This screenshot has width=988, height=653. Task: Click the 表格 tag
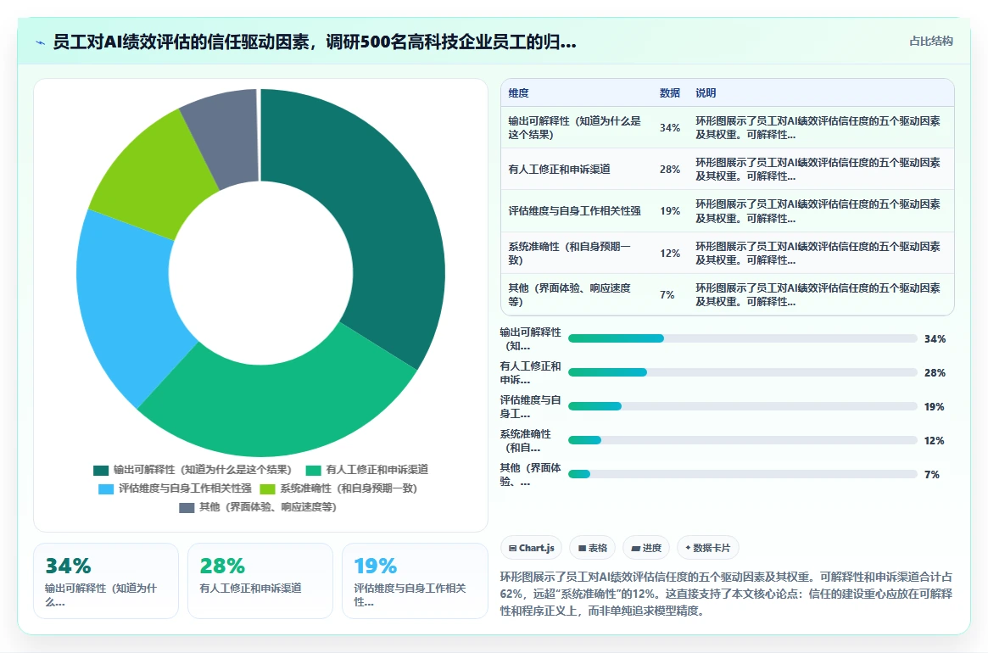pos(592,548)
